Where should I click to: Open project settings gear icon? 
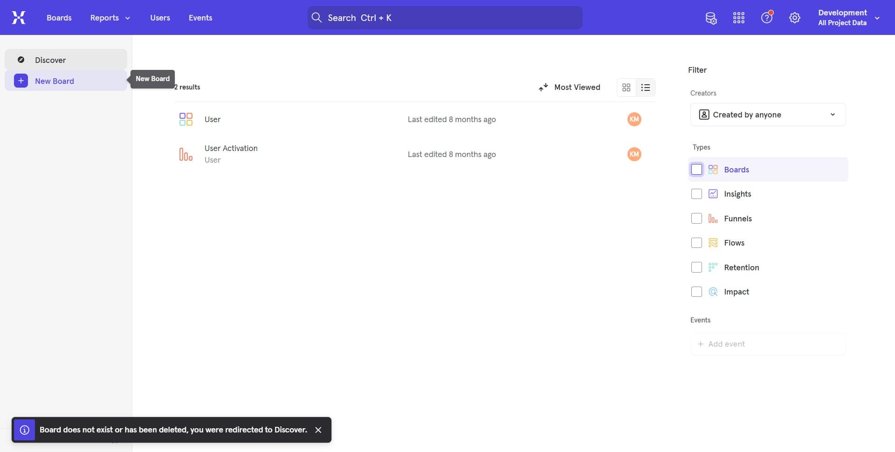coord(795,18)
